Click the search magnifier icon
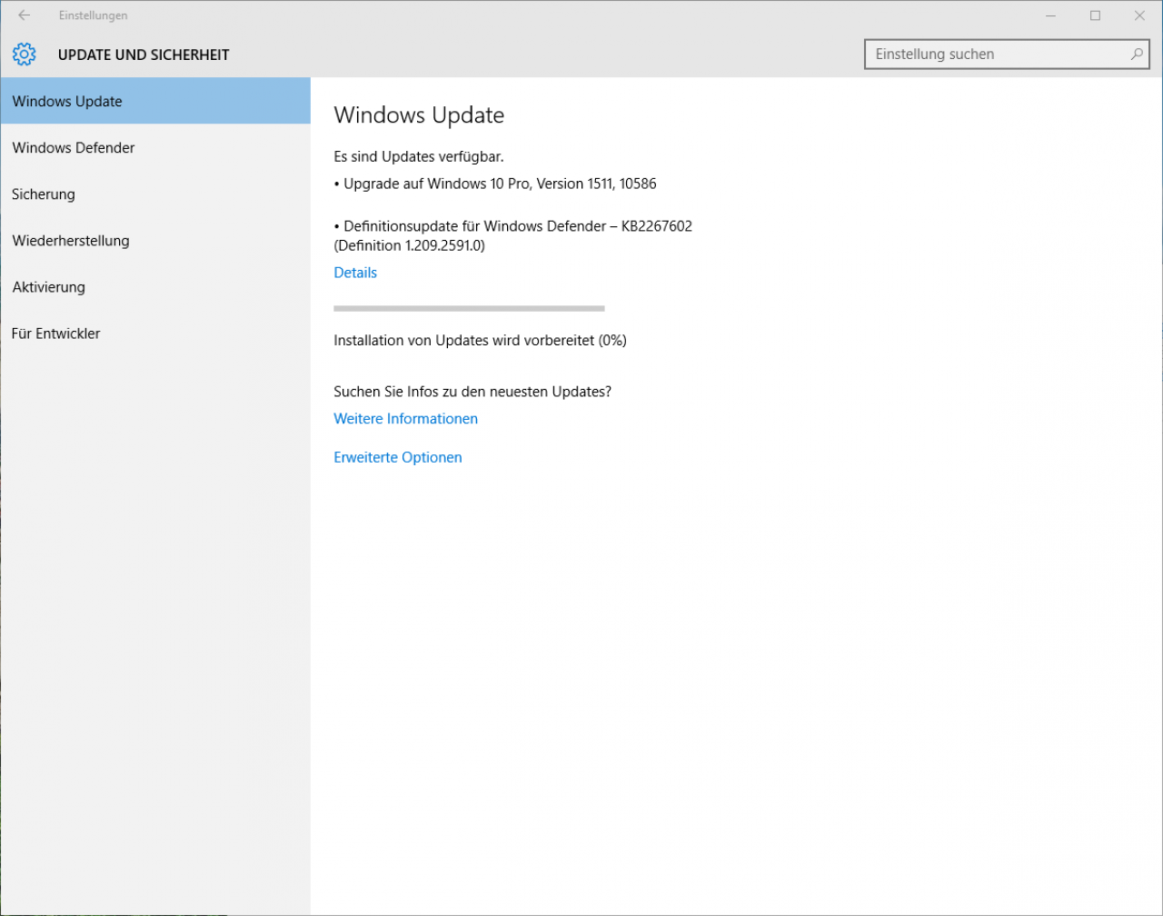Screen dimensions: 1163x916 [x=1137, y=55]
